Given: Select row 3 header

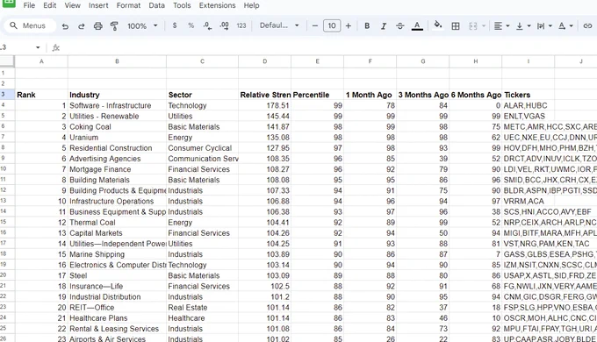Looking at the screenshot, I should click(x=7, y=95).
